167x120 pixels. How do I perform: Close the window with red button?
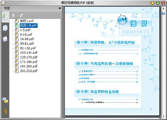163,3
